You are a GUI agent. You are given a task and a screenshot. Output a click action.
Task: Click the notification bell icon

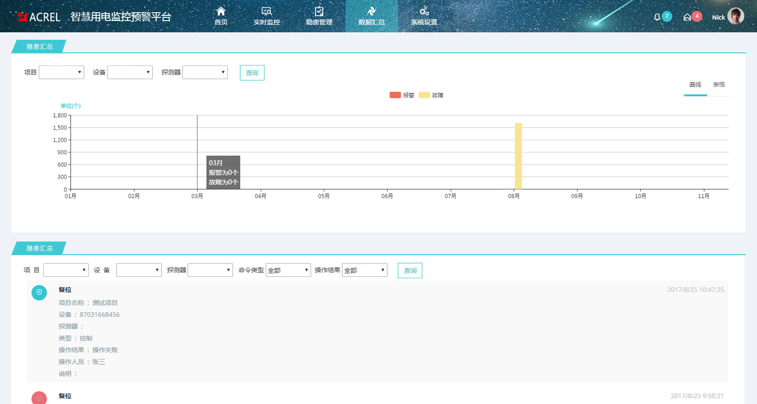click(x=657, y=17)
